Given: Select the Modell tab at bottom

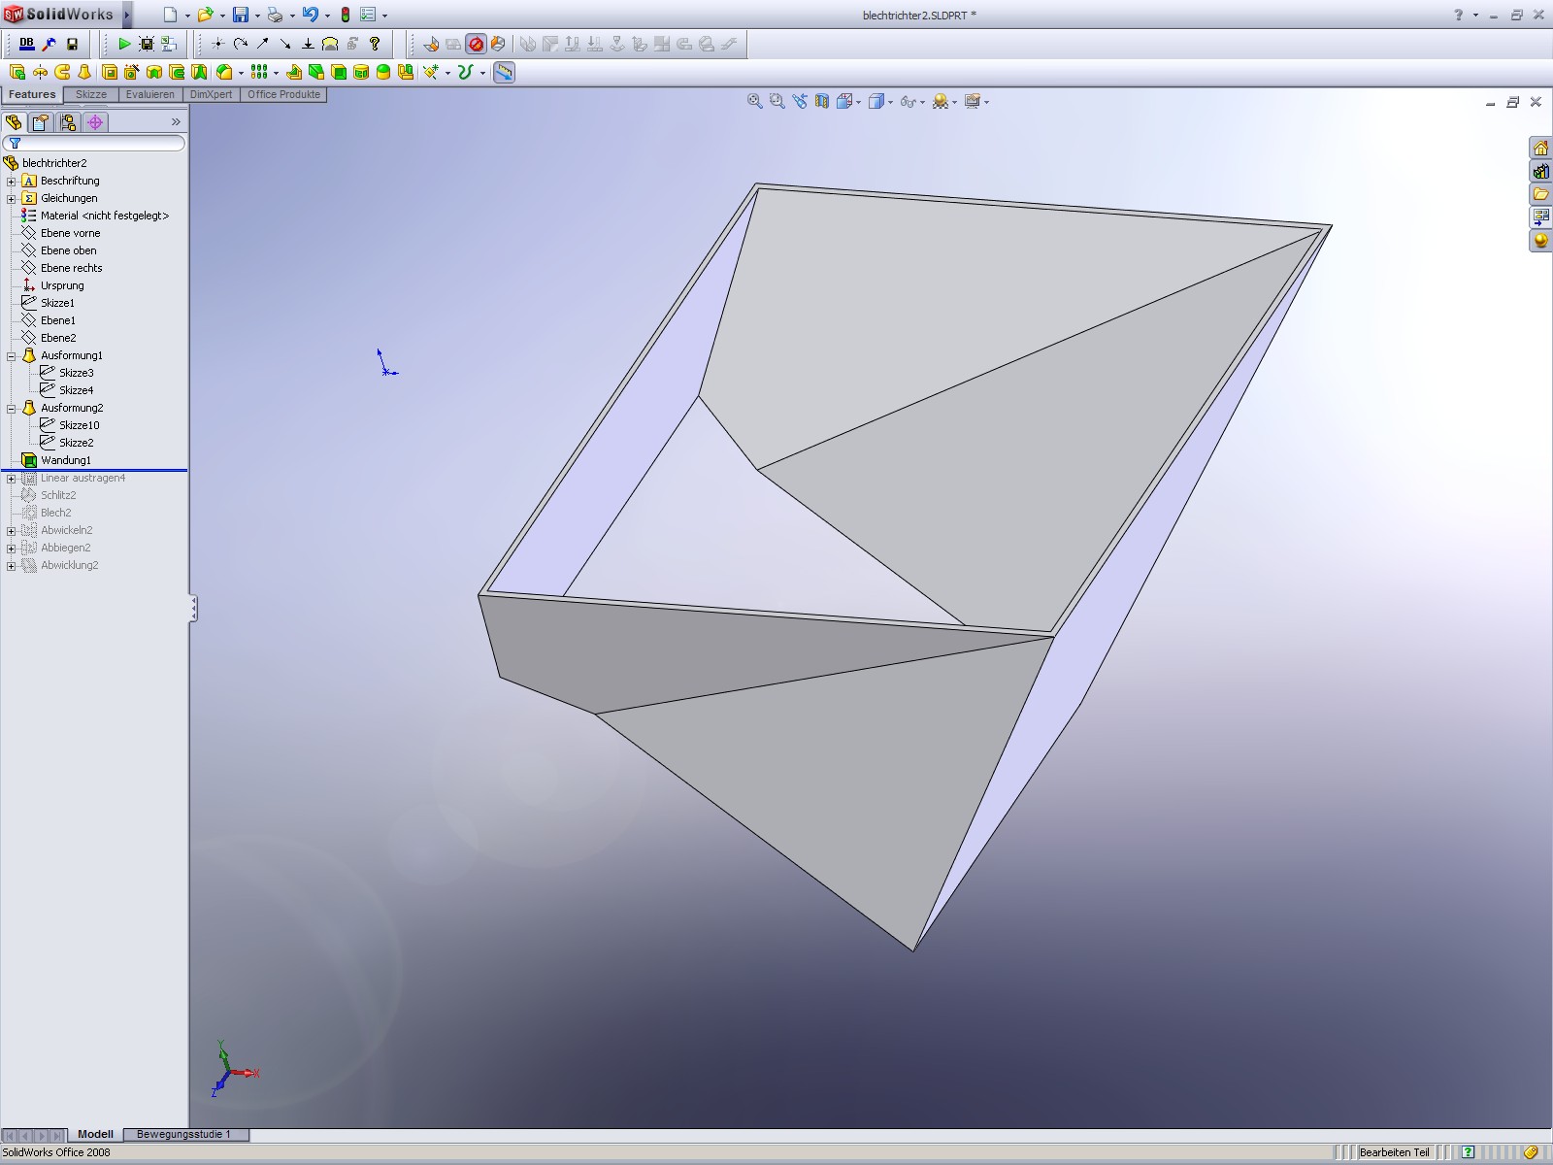Looking at the screenshot, I should 95,1134.
